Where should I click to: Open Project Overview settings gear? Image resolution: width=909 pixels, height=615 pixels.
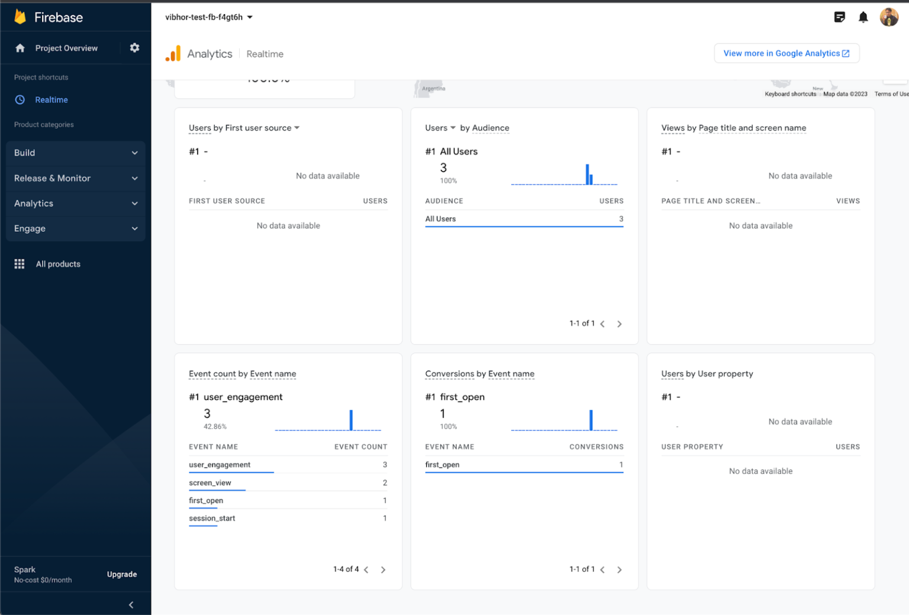(x=135, y=47)
